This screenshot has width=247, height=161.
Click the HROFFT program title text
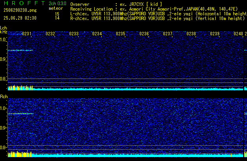pos(24,3)
